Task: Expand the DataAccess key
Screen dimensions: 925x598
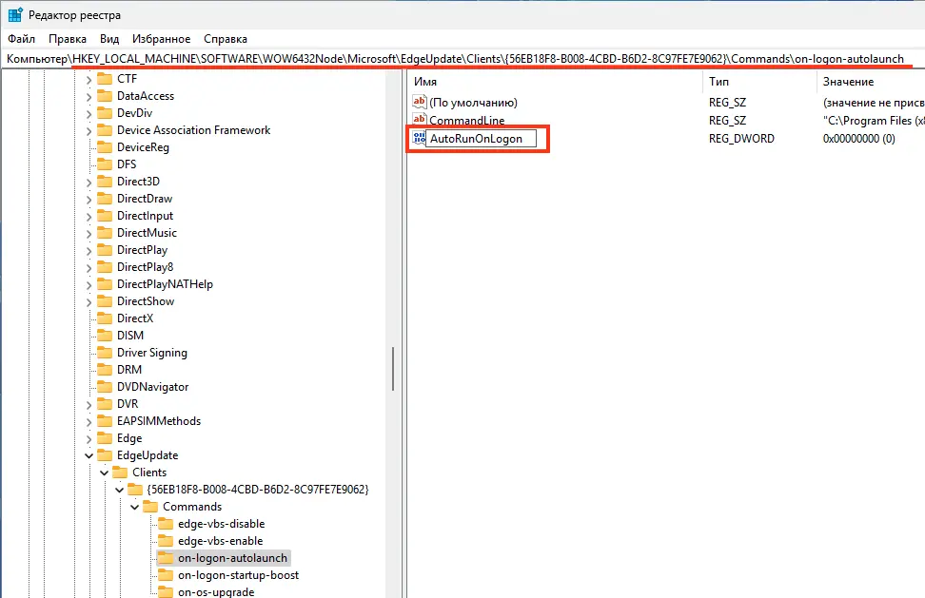Action: coord(89,96)
